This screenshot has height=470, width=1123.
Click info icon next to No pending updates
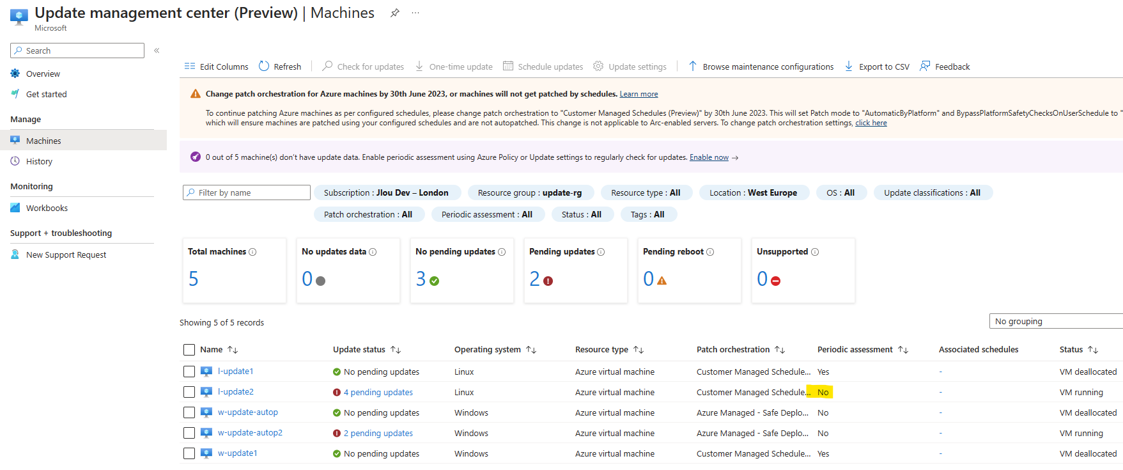[502, 252]
